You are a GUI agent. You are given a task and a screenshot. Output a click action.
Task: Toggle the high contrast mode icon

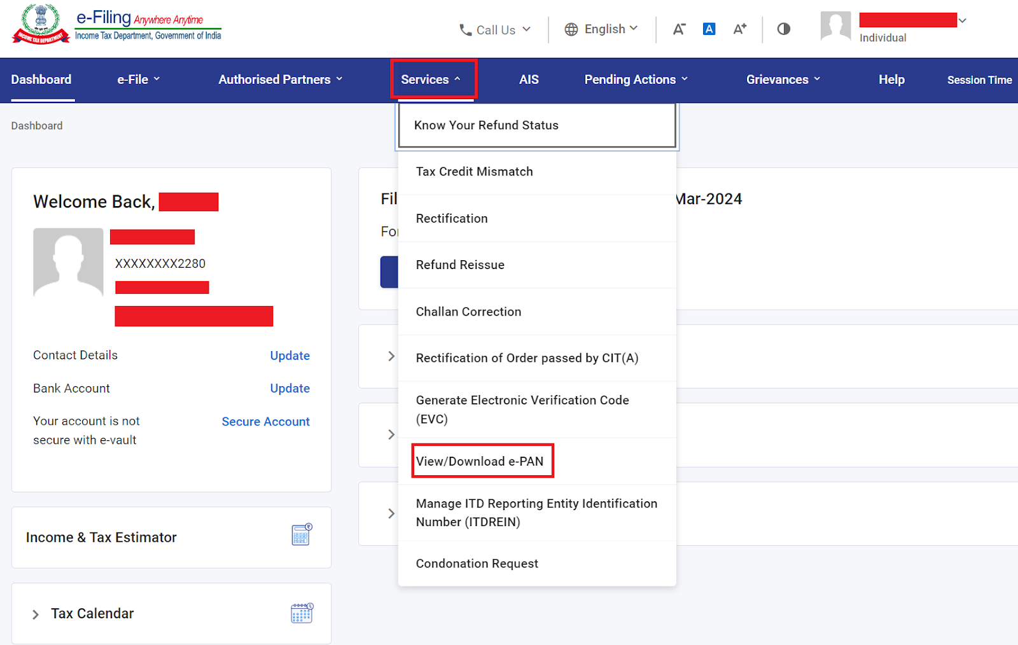(x=783, y=29)
